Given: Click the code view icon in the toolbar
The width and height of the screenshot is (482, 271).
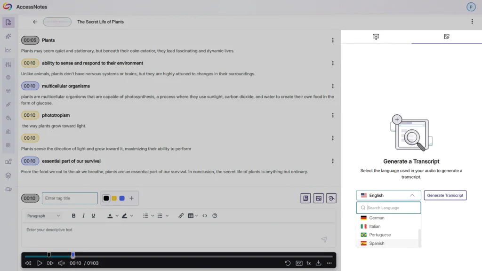Looking at the screenshot, I should click(x=205, y=216).
